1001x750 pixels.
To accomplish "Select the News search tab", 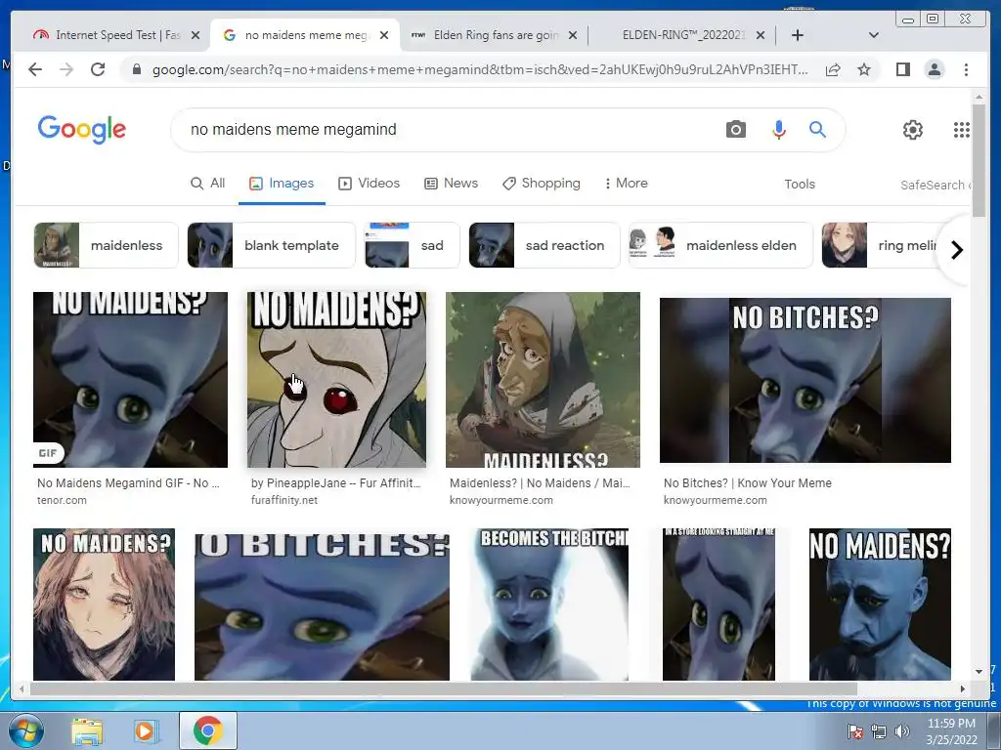I will [x=451, y=184].
